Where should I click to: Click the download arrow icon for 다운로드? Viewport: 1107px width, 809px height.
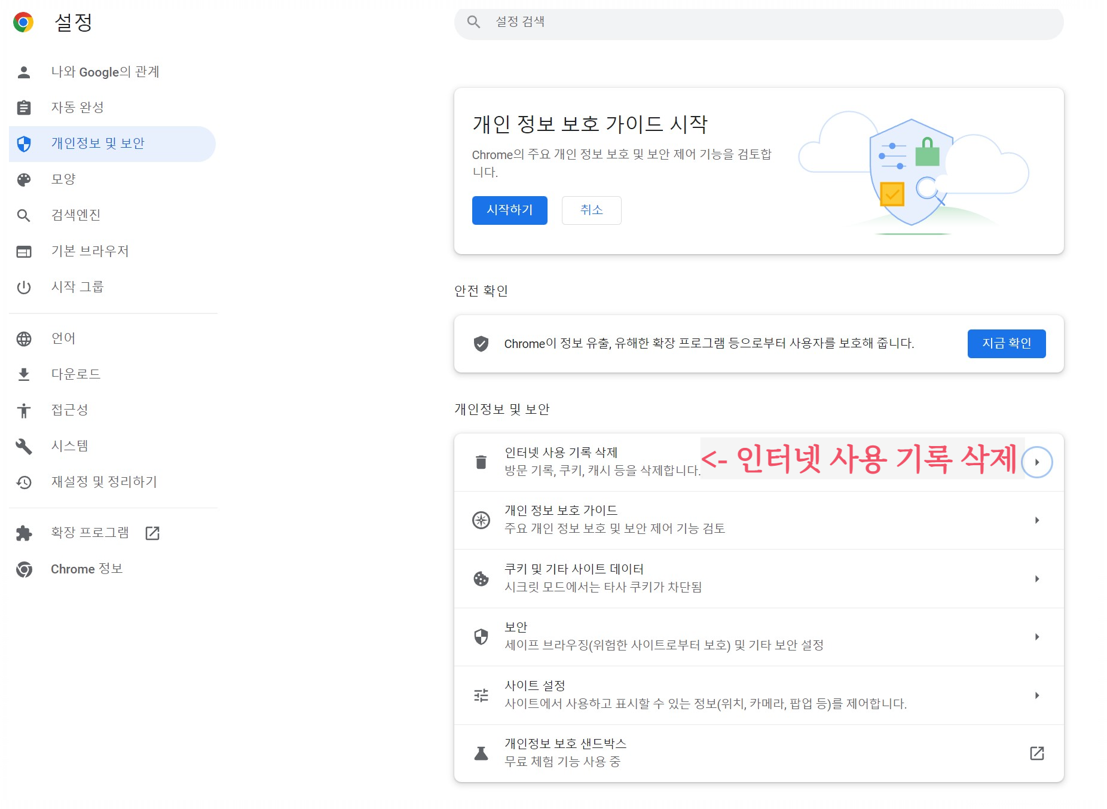24,374
